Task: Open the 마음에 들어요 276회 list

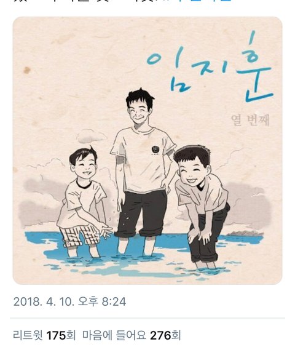Action: pyautogui.click(x=132, y=335)
